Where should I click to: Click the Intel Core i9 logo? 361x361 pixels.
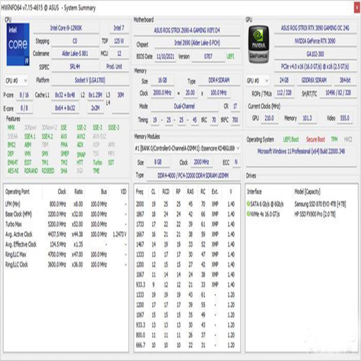coord(19,43)
